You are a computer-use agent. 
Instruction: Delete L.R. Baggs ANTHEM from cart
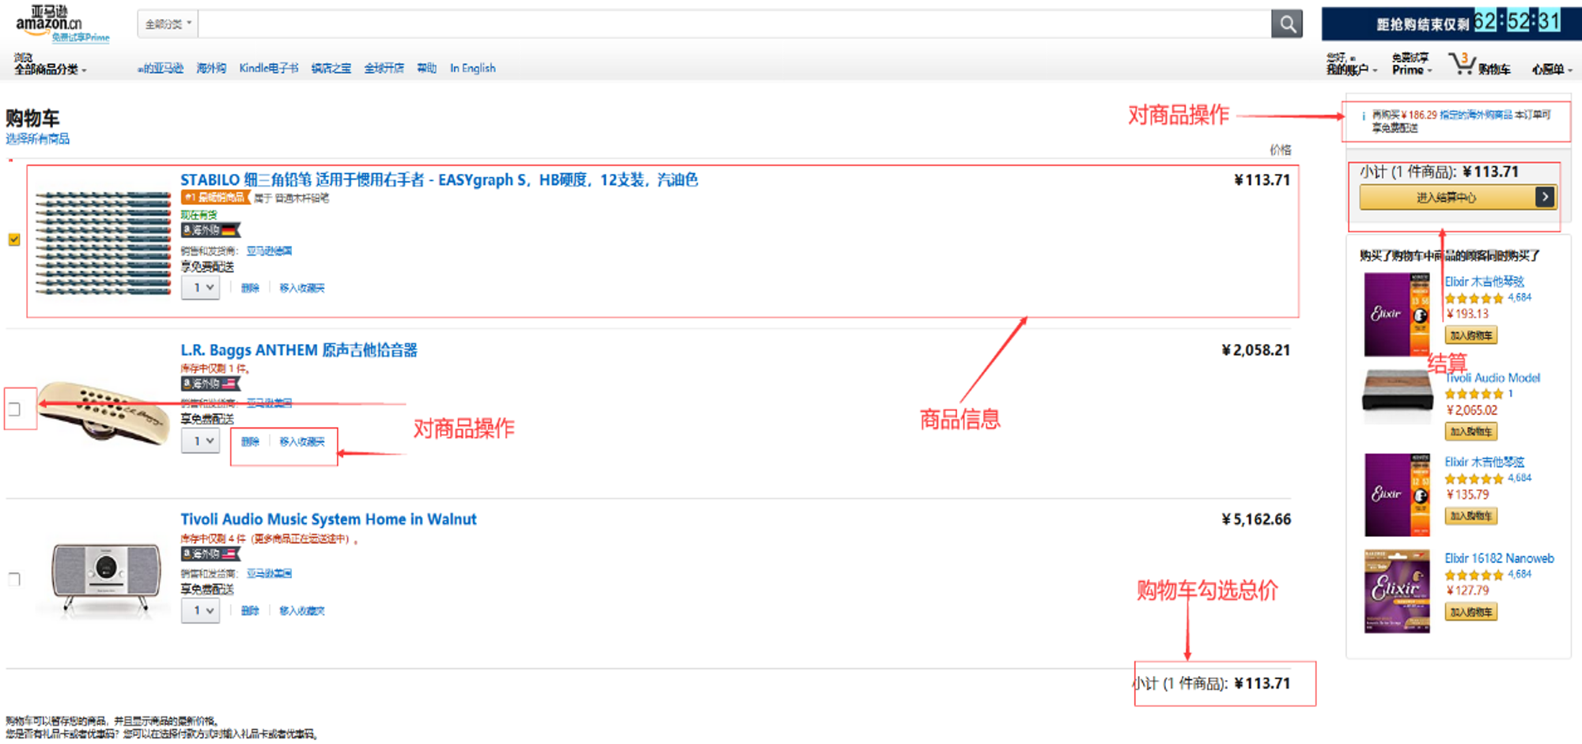tap(250, 441)
